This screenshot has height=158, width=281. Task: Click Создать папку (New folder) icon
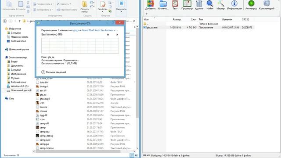84,7
